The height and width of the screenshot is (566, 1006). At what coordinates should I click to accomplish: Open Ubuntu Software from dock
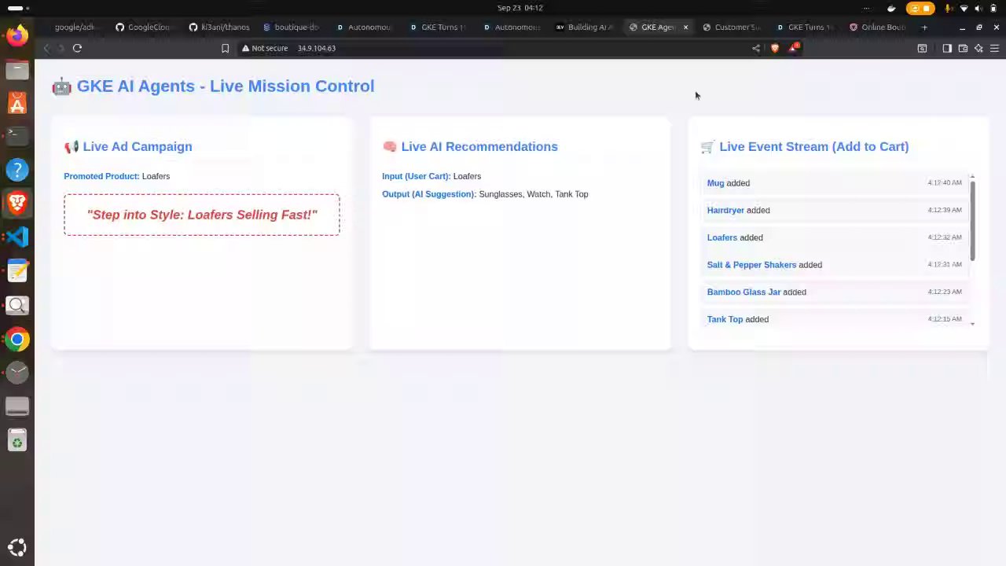[17, 103]
